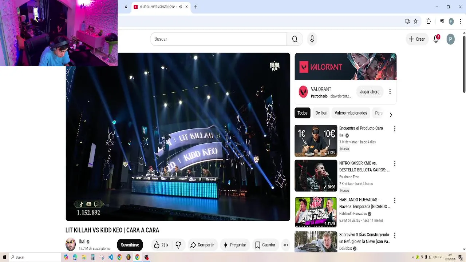
Task: Click the Jugar ahora ad button
Action: [370, 92]
